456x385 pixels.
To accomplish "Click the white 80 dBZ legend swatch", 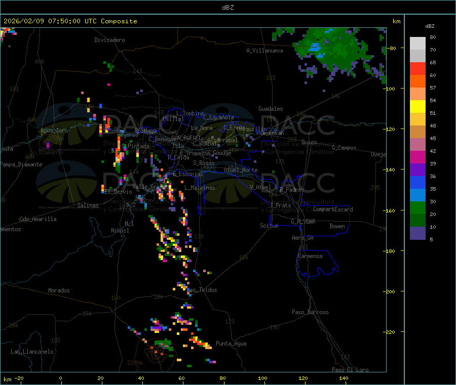I will (x=417, y=44).
